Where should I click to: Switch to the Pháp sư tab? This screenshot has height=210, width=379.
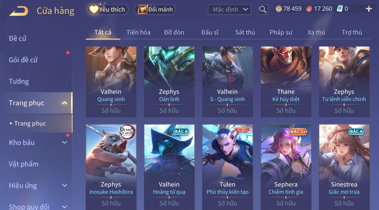click(x=281, y=32)
